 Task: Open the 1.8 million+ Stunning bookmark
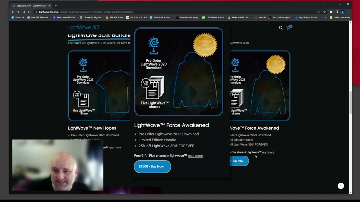click(x=214, y=17)
